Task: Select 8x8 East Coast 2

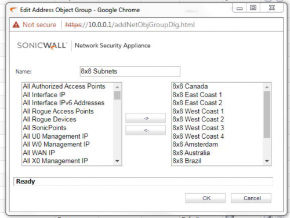Action: [x=217, y=103]
